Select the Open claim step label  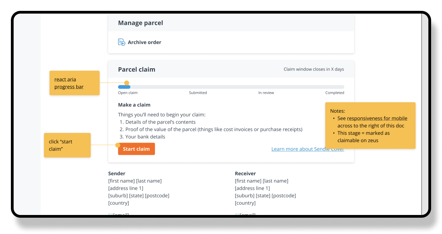click(x=128, y=93)
